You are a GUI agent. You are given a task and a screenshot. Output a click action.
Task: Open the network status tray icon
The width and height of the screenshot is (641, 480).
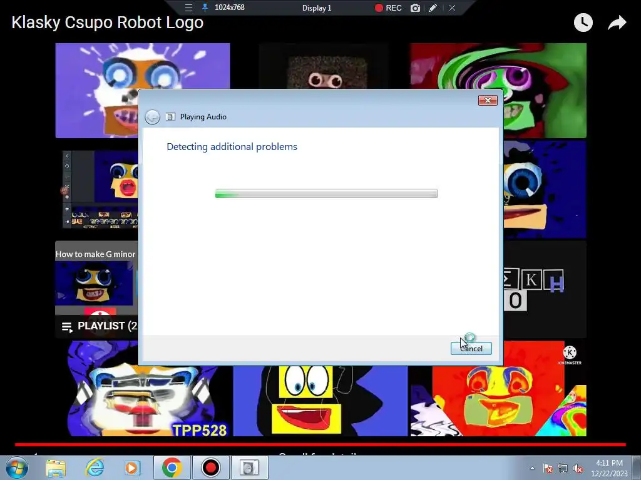(563, 469)
